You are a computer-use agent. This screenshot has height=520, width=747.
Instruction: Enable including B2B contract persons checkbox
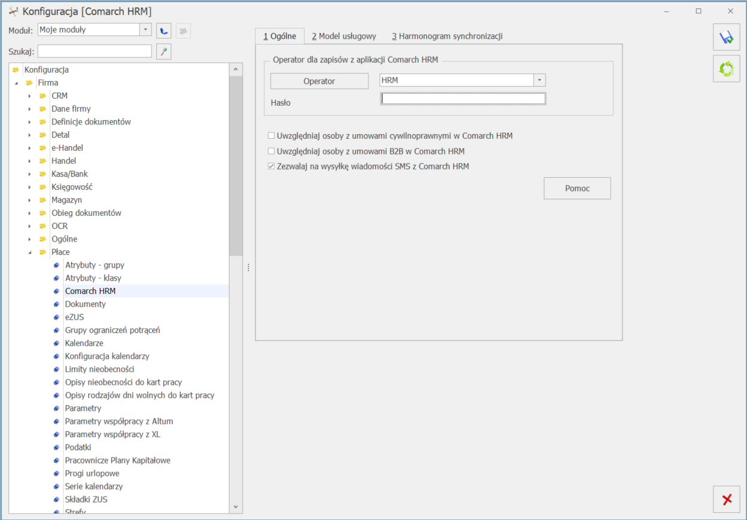(x=272, y=151)
